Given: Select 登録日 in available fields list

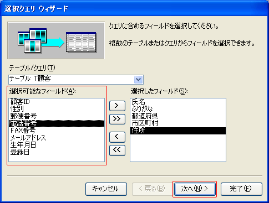Looking at the screenshot, I should coord(57,152).
